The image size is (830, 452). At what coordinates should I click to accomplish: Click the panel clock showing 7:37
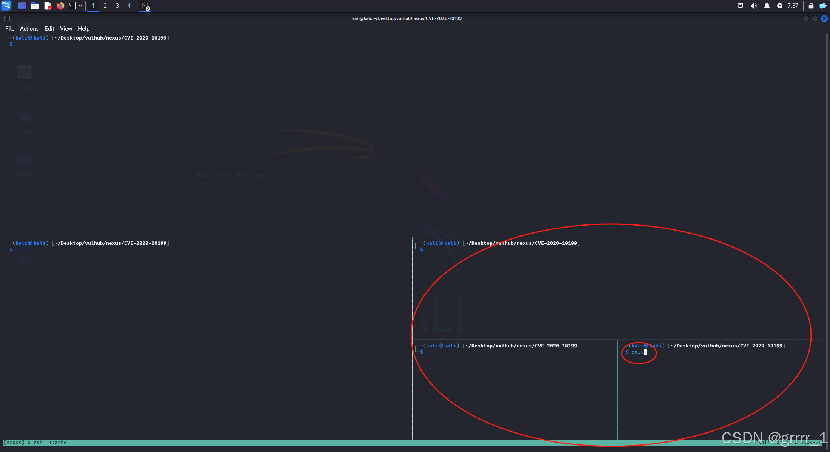[793, 6]
